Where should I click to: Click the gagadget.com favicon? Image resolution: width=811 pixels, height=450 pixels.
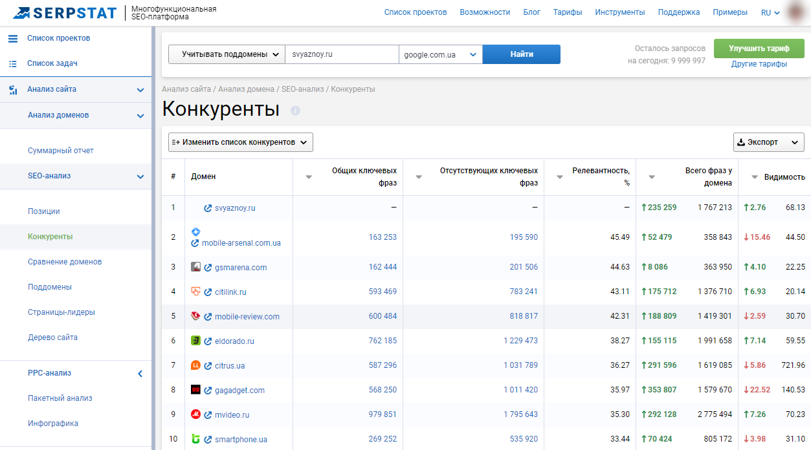pyautogui.click(x=195, y=390)
